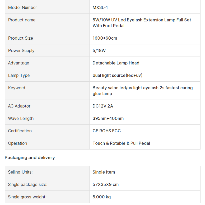Viewport: 205px width, 205px height.
Task: Select the AC Adaptor label
Action: [x=19, y=106]
